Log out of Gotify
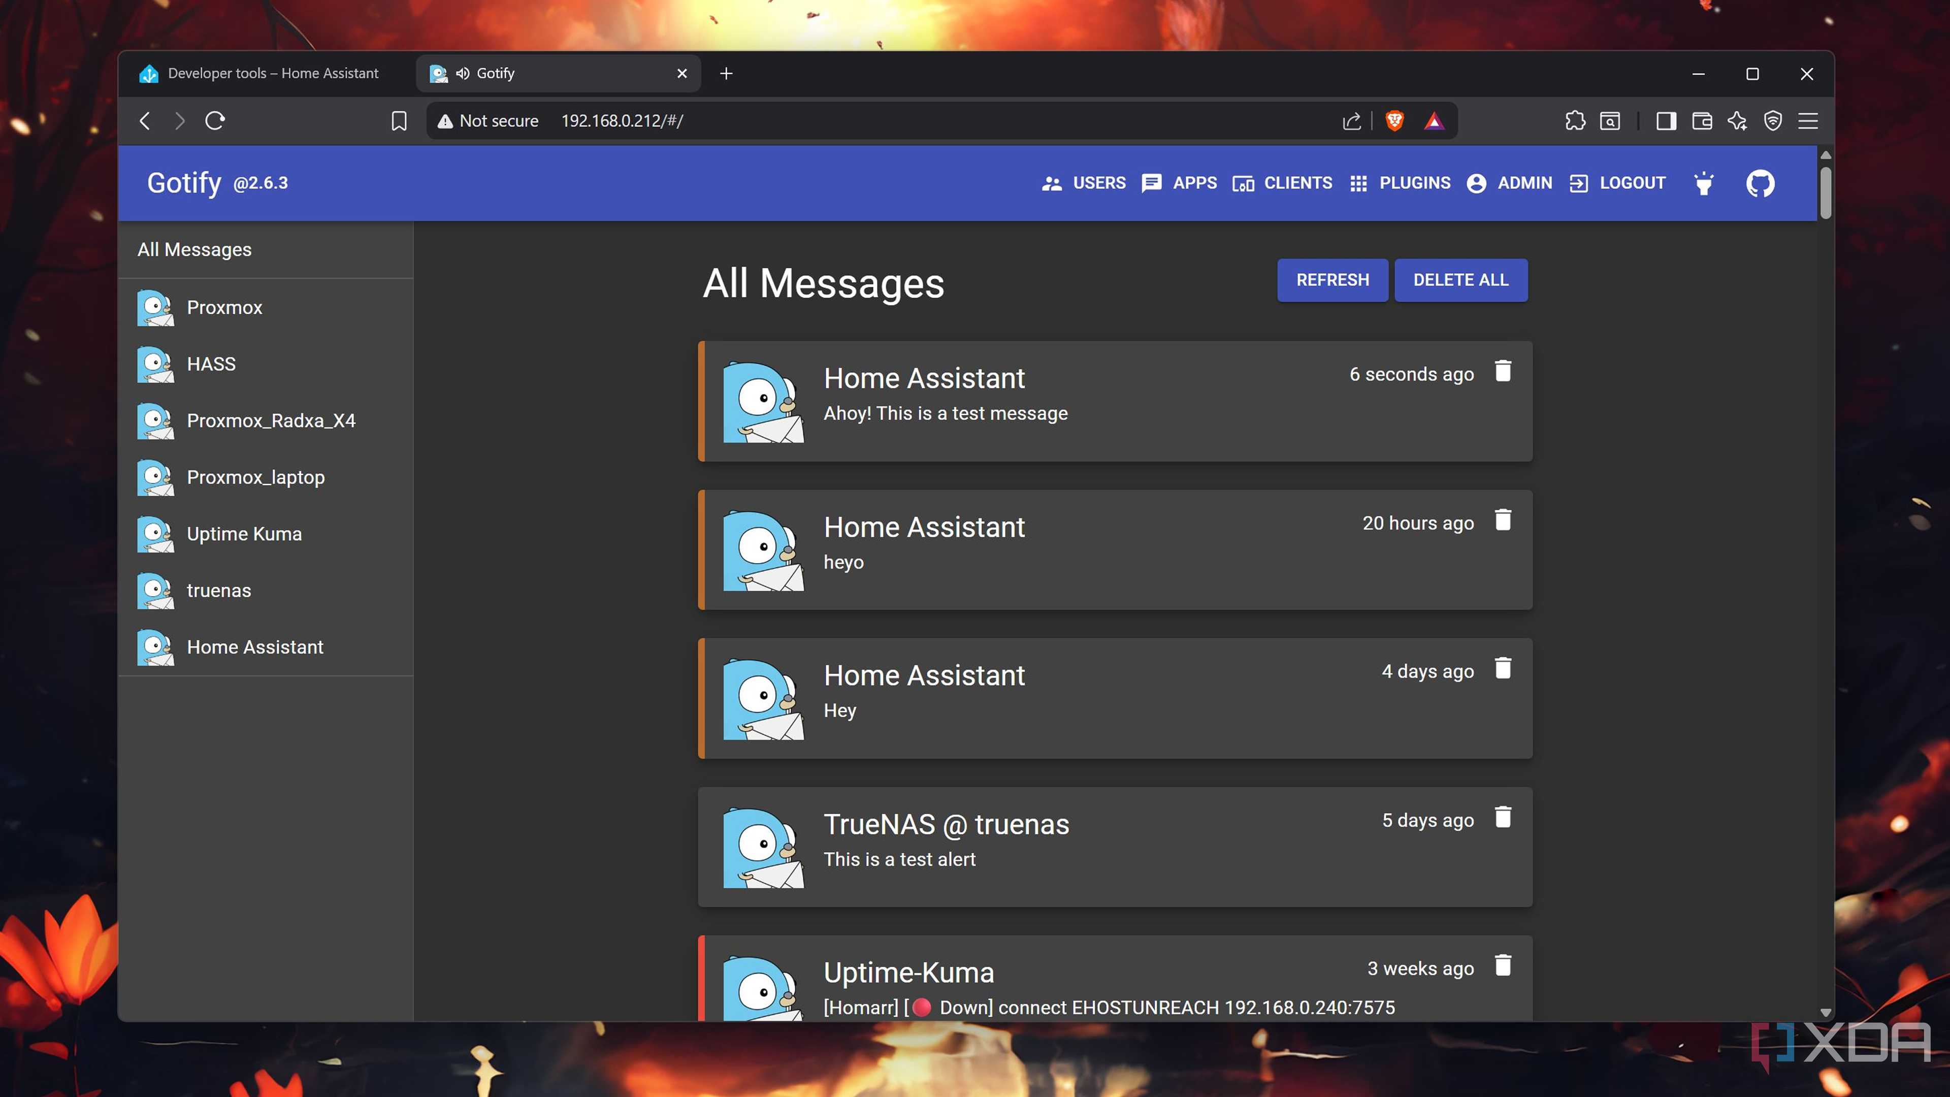Viewport: 1950px width, 1097px height. pyautogui.click(x=1617, y=183)
